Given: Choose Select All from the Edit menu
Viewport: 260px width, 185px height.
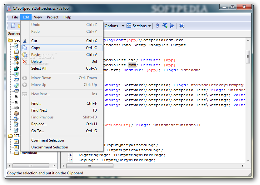Looking at the screenshot, I should (62, 68).
